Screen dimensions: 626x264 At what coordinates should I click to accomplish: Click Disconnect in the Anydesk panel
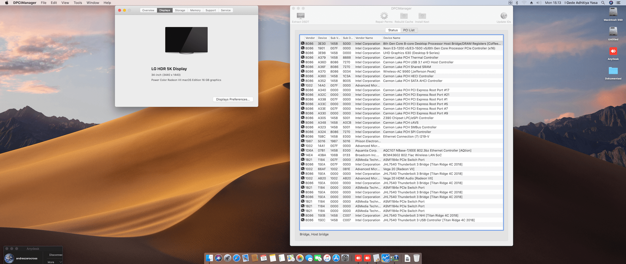[x=56, y=255]
